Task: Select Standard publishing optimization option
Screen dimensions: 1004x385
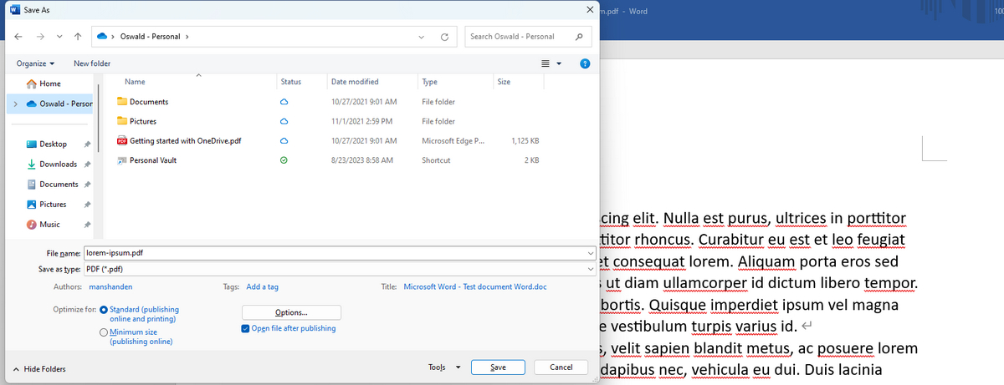Action: (x=104, y=310)
